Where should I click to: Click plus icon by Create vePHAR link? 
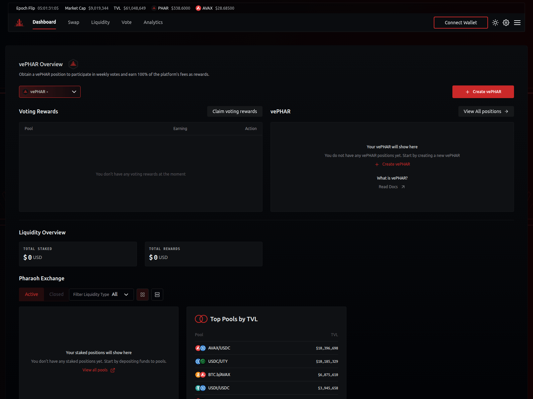[377, 164]
